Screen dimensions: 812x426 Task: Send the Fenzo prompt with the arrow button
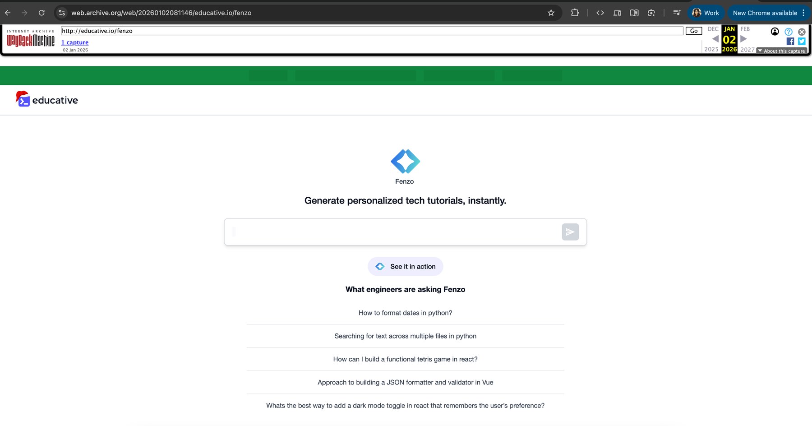point(570,232)
